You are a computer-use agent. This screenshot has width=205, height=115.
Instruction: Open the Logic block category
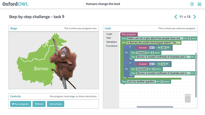click(109, 34)
